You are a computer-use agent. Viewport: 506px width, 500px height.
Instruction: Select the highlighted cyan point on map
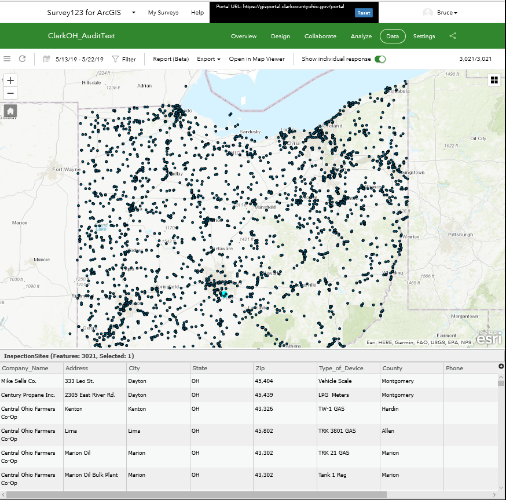[224, 294]
